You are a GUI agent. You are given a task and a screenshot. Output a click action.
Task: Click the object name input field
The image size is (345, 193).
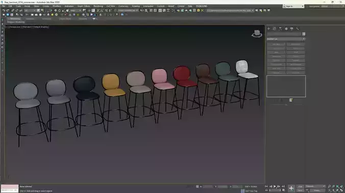pos(284,34)
